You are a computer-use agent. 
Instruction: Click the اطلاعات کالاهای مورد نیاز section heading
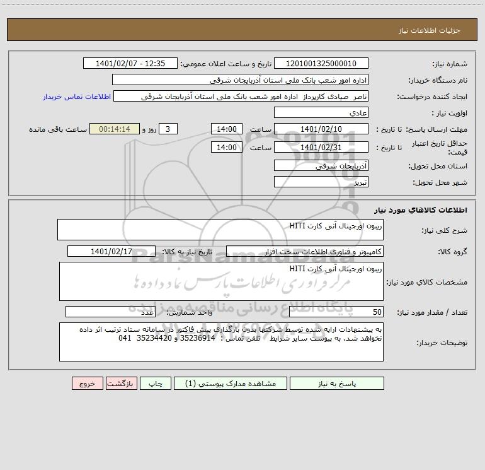point(421,210)
